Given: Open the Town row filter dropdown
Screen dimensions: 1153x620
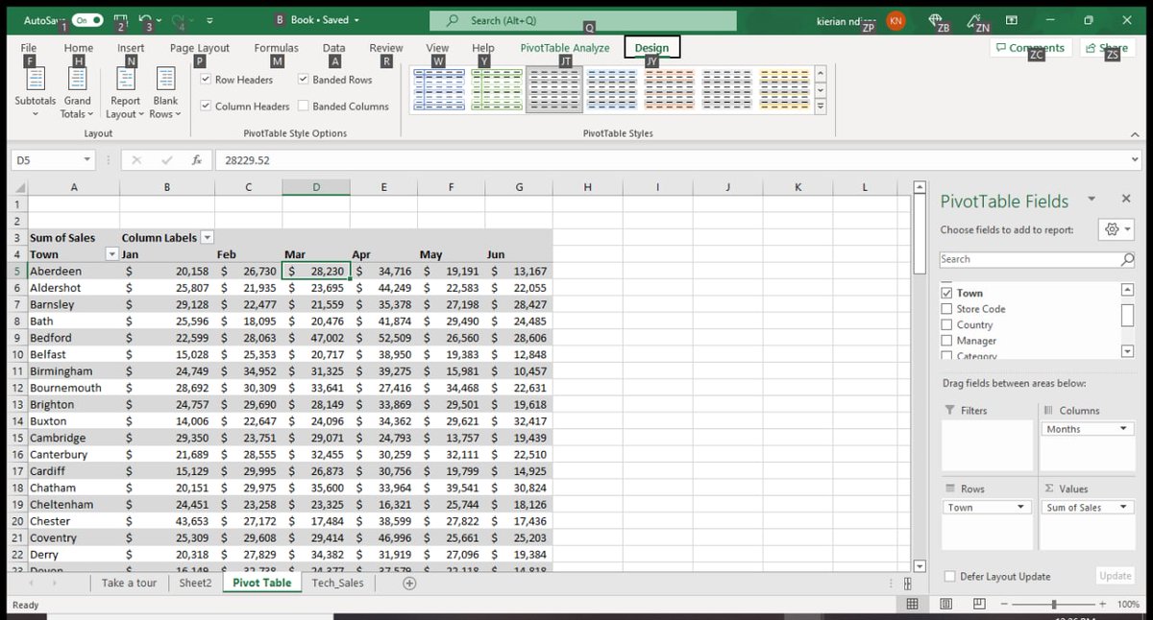Looking at the screenshot, I should (111, 254).
